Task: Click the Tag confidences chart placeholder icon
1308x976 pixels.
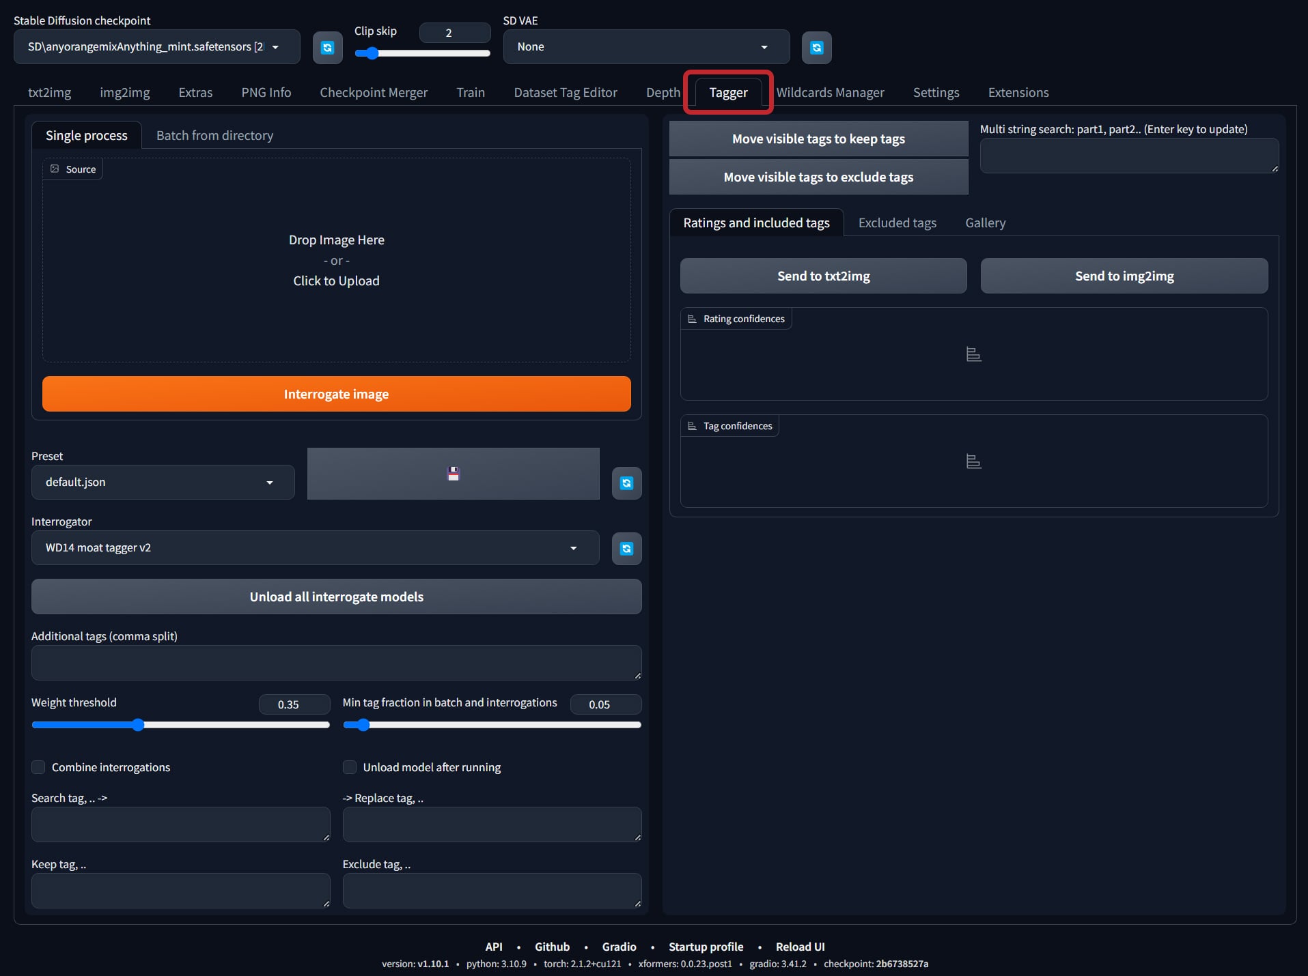Action: (x=974, y=461)
